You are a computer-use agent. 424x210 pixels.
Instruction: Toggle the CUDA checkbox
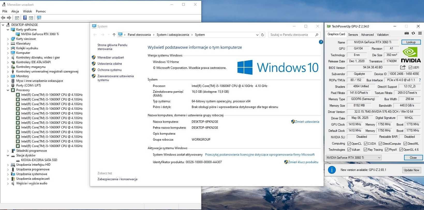366,144
